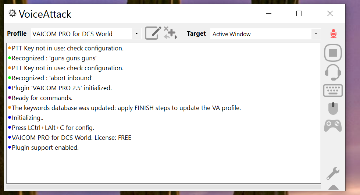360x195 pixels.
Task: Toggle keyboard shortcuts icon
Action: (333, 91)
